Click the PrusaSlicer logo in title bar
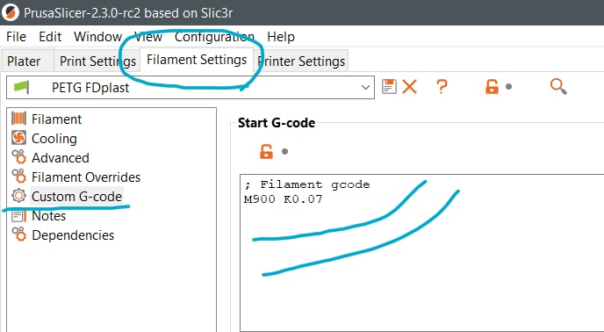Image resolution: width=604 pixels, height=332 pixels. 11,12
